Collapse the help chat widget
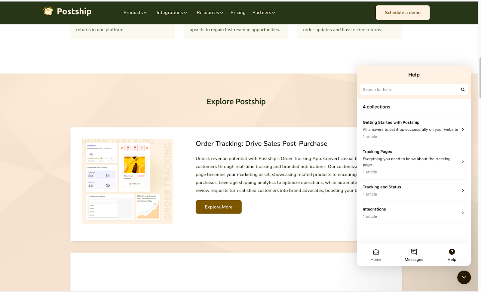 (x=464, y=277)
